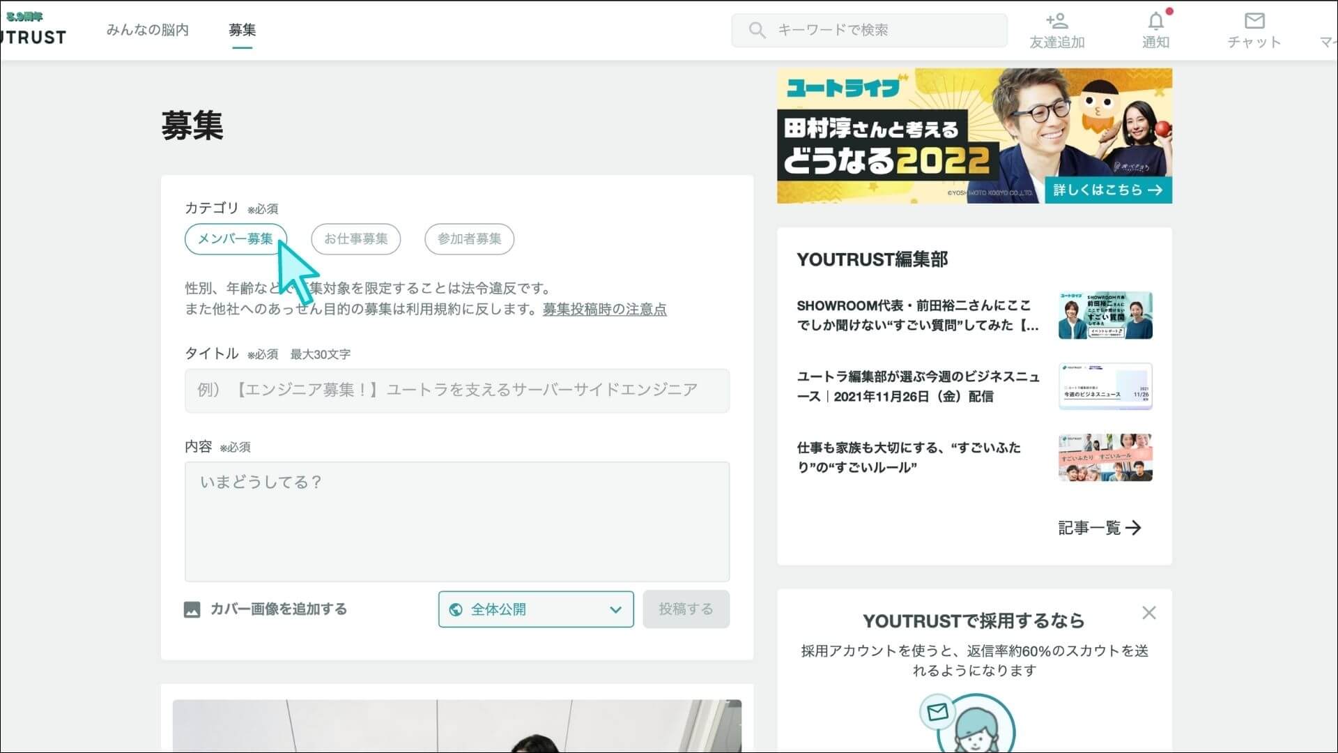Screen dimensions: 1338x753
Task: Open the チャット envelope icon
Action: click(x=1254, y=21)
